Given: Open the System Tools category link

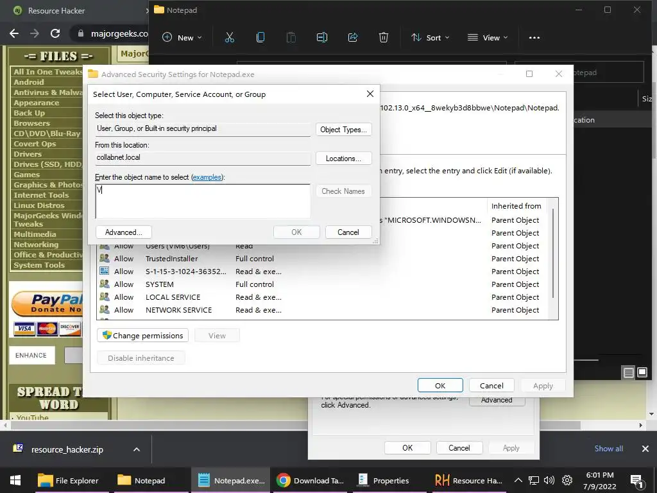Looking at the screenshot, I should (x=39, y=265).
